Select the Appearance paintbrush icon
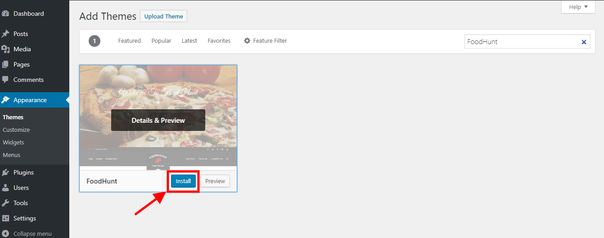The width and height of the screenshot is (604, 238). (x=5, y=100)
